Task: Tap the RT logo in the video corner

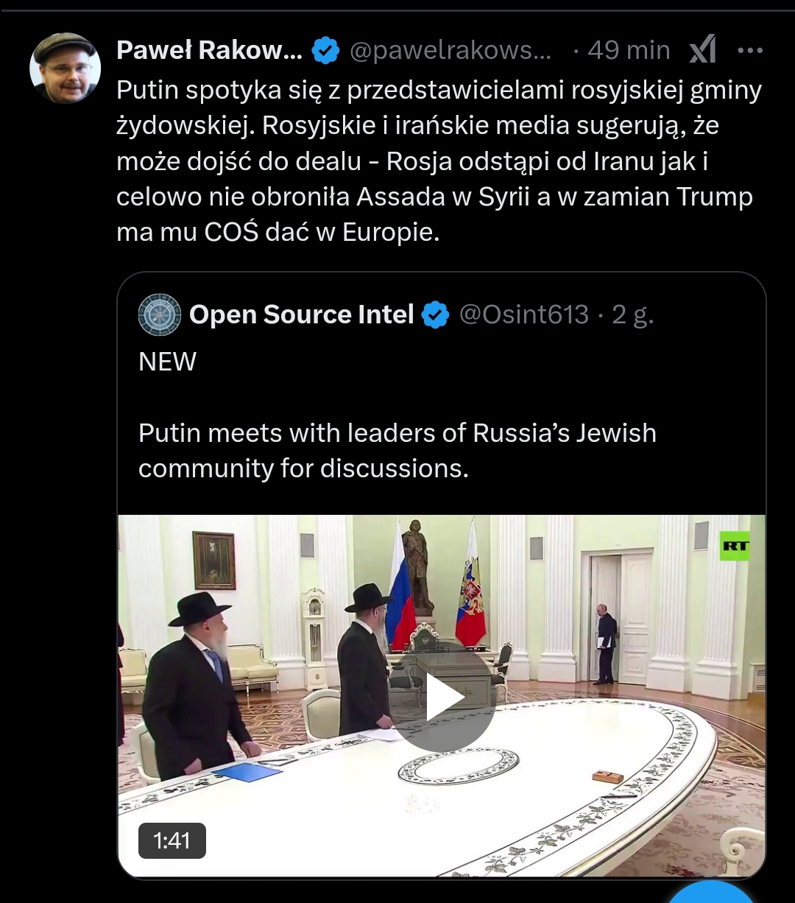Action: pyautogui.click(x=735, y=546)
